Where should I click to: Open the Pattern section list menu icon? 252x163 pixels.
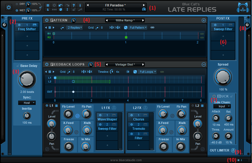click(50, 28)
